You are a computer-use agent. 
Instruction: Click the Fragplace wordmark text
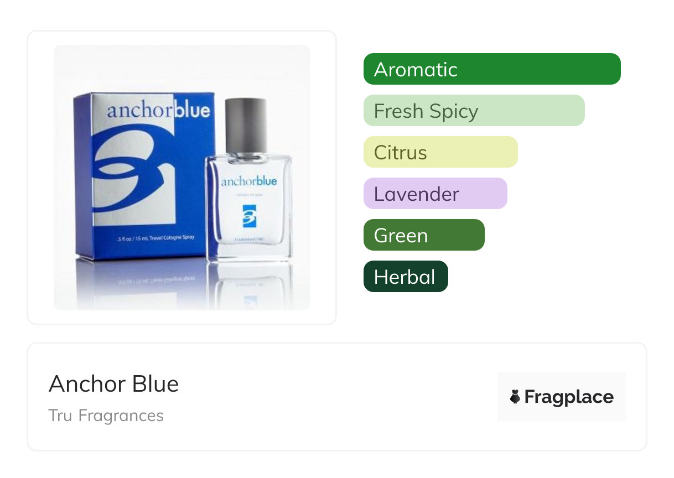tap(569, 397)
